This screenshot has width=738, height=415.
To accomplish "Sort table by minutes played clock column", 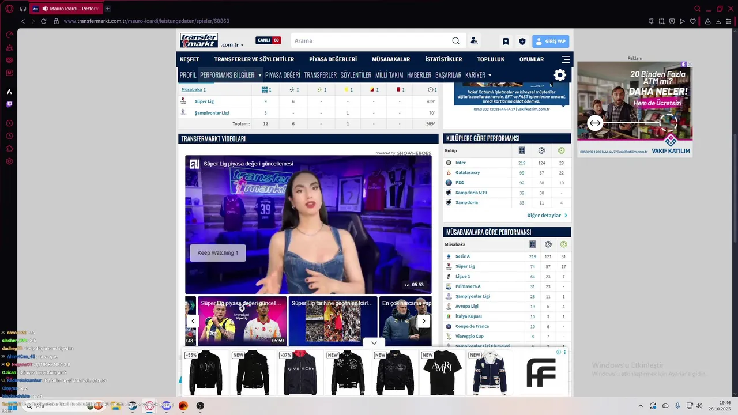I will click(432, 90).
